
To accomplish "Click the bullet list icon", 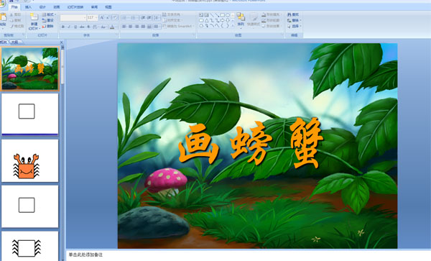I will click(x=124, y=18).
